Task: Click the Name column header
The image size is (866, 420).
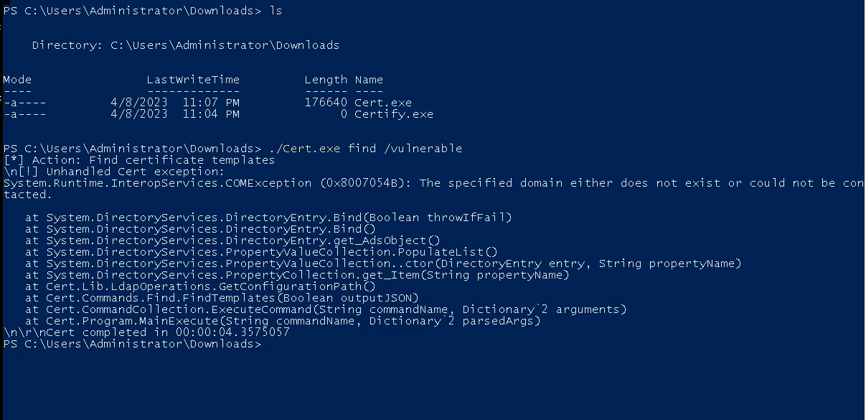Action: [369, 80]
